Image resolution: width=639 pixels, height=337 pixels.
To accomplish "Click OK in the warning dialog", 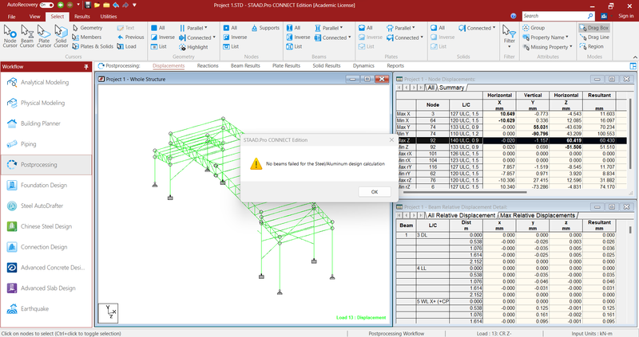I will pyautogui.click(x=375, y=192).
